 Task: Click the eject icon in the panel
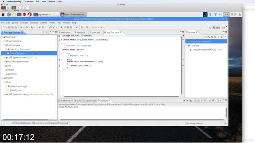coord(240,14)
